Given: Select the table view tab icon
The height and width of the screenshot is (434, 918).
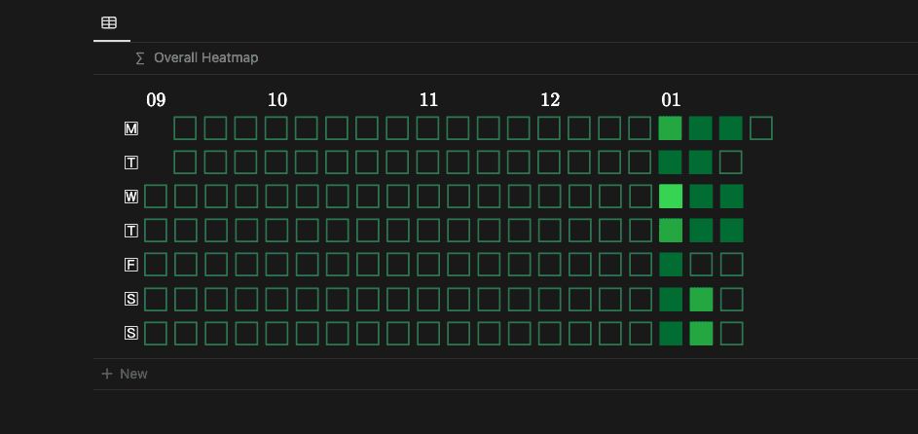Looking at the screenshot, I should [109, 22].
